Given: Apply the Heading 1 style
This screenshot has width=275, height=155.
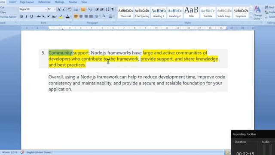Looking at the screenshot, I should tap(159, 12).
